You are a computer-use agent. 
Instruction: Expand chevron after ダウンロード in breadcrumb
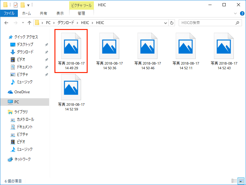[77, 23]
